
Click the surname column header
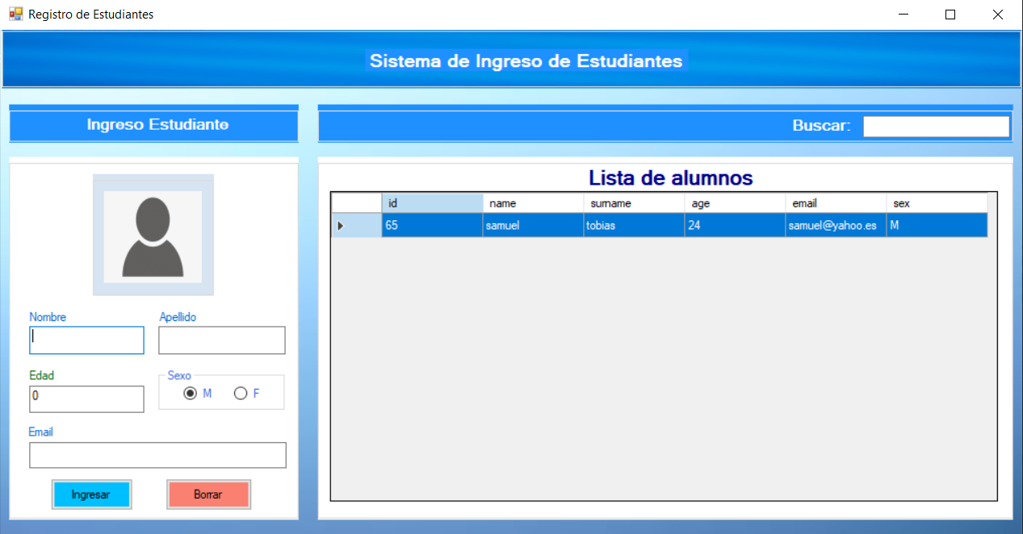tap(634, 203)
